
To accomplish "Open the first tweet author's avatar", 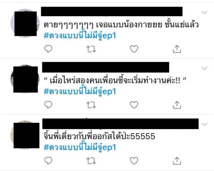I will 25,23.
